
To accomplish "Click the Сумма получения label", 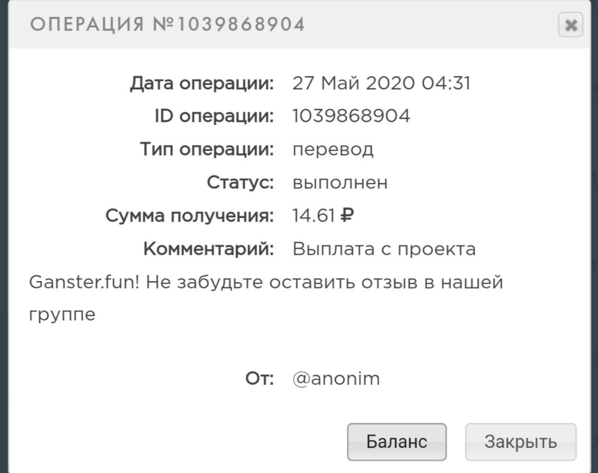I will 189,215.
